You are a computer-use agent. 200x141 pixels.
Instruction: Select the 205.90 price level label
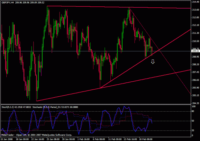195,88
